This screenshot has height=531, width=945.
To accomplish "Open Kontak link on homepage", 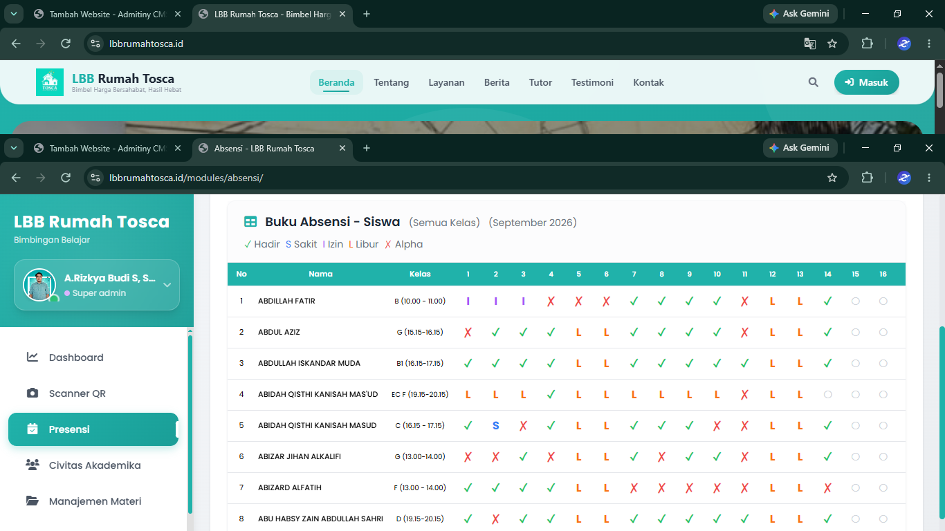I will pyautogui.click(x=648, y=82).
